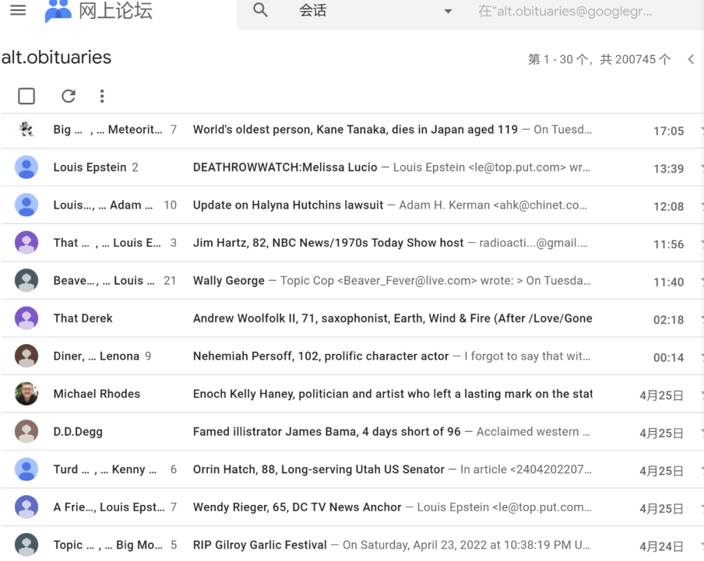Open Orrin Hatch, 88 Utah Senator thread
This screenshot has width=704, height=561.
(x=319, y=469)
